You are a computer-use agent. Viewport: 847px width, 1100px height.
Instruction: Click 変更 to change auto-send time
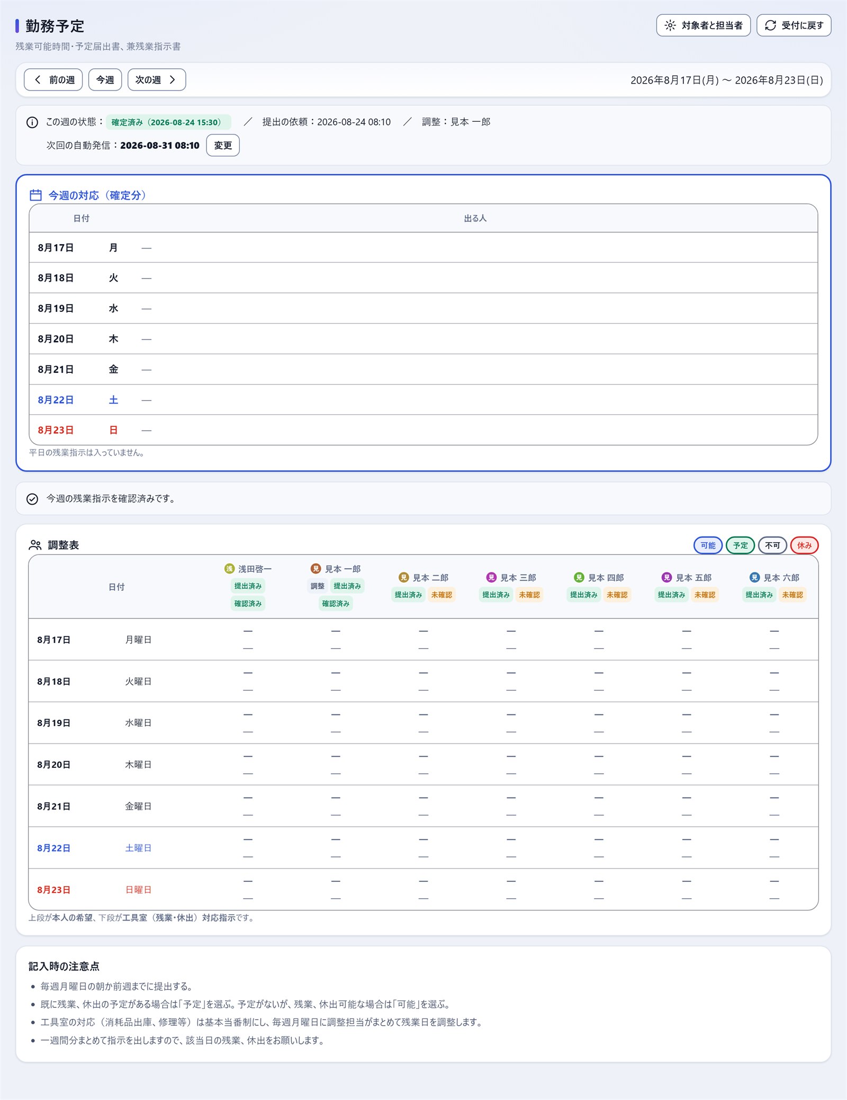[223, 146]
